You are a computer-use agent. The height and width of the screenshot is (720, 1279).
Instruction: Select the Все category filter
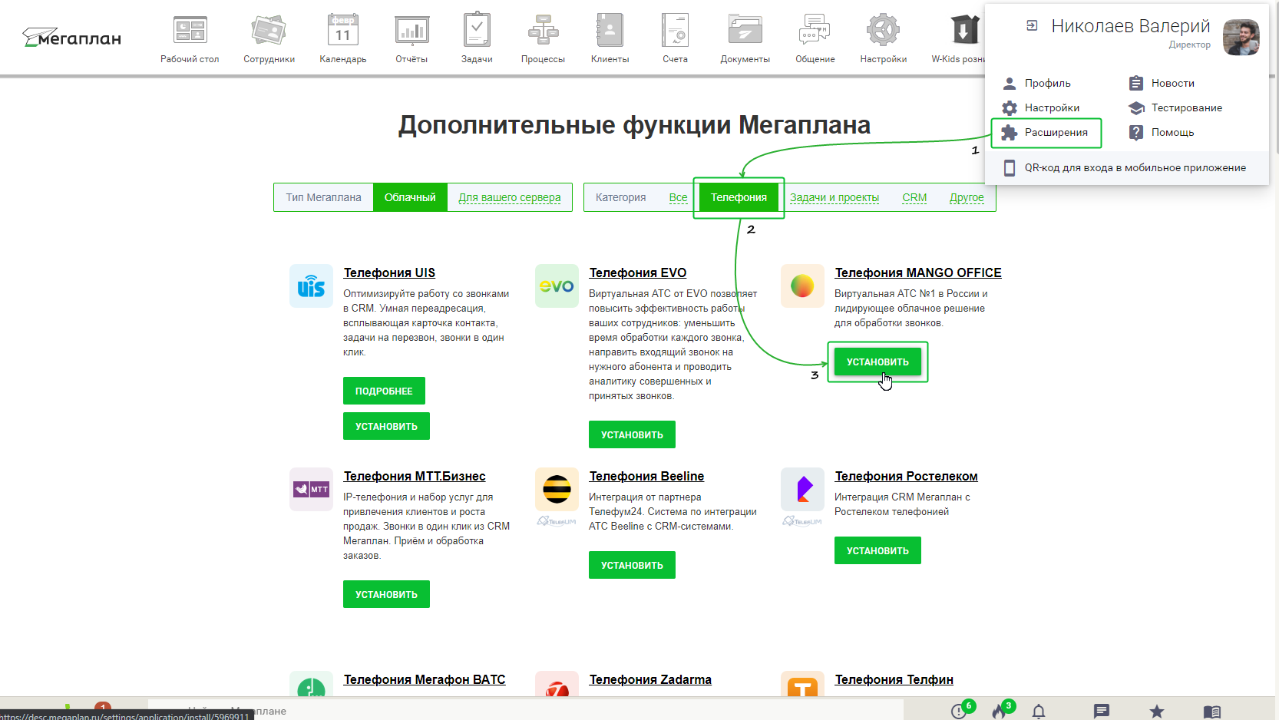coord(678,197)
